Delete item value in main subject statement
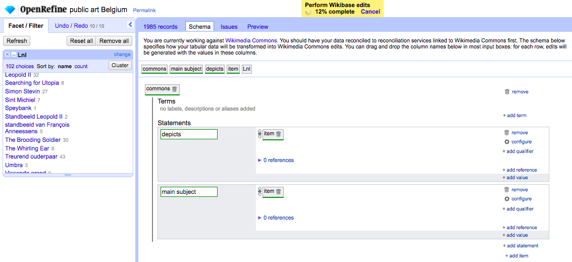 click(x=278, y=191)
